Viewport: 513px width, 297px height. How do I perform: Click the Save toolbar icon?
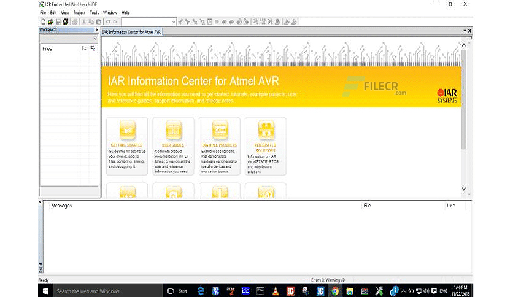coord(58,21)
